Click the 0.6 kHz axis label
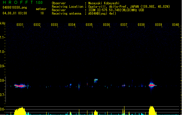182x115 pixels. [x=2, y=109]
